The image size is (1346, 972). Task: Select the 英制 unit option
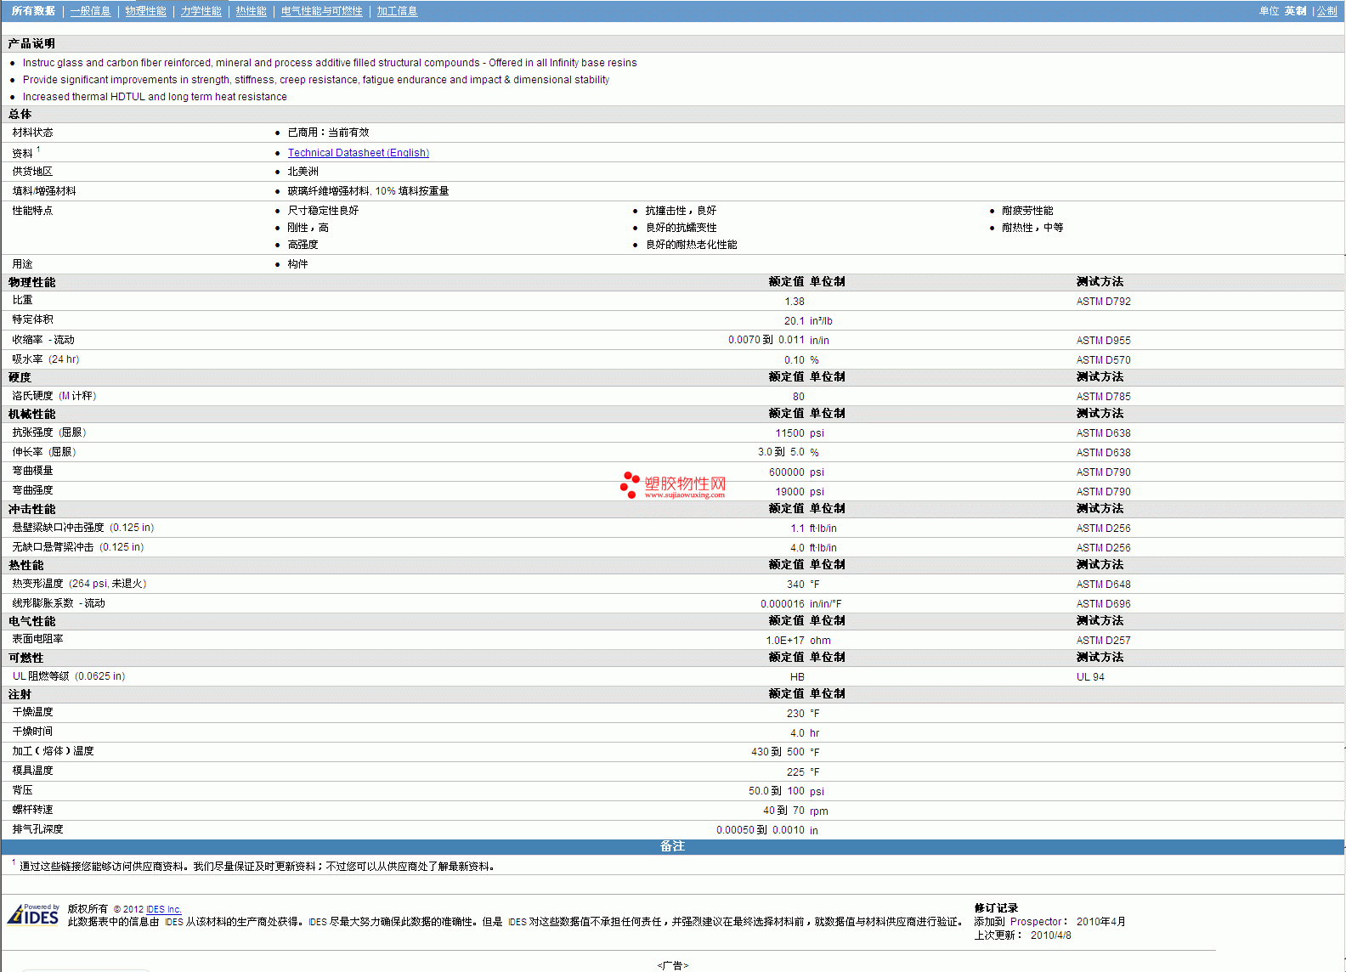click(x=1295, y=11)
